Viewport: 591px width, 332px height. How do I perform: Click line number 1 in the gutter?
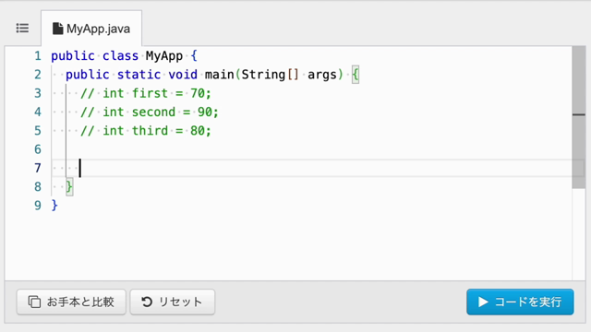click(38, 56)
